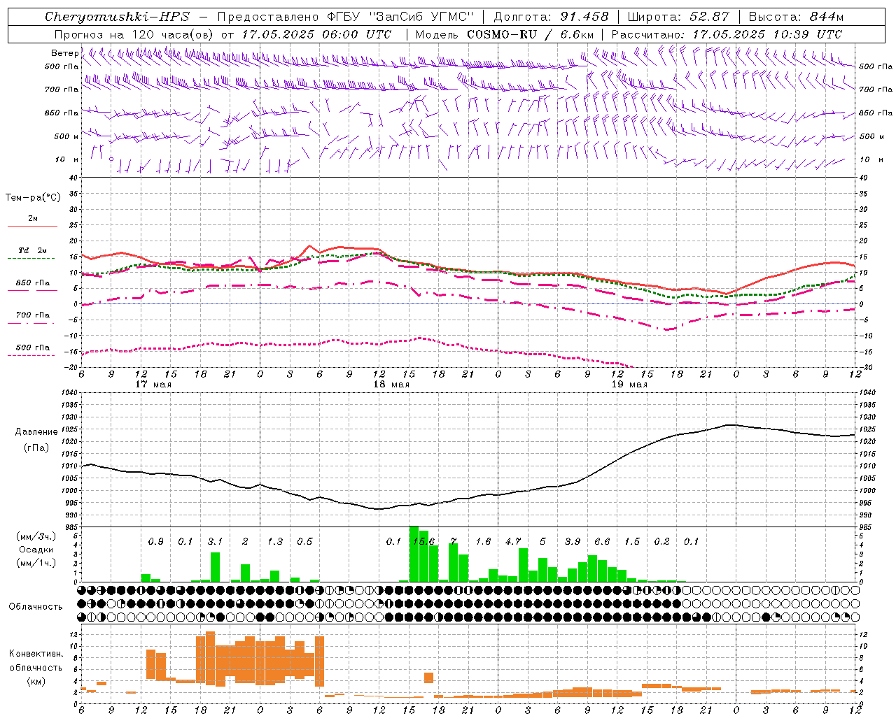Screen dimensions: 896x716
Task: Click the 6.6 precipitation amount value
Action: [x=602, y=541]
